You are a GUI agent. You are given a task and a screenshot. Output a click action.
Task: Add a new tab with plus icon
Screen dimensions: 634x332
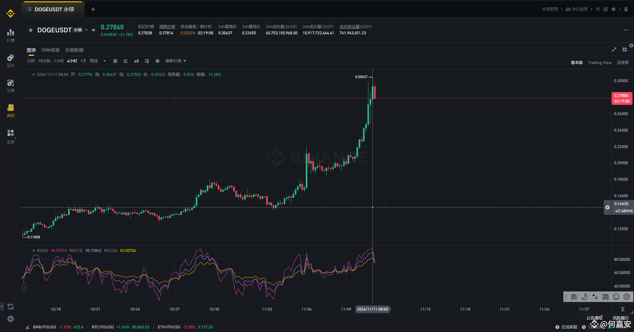93,9
